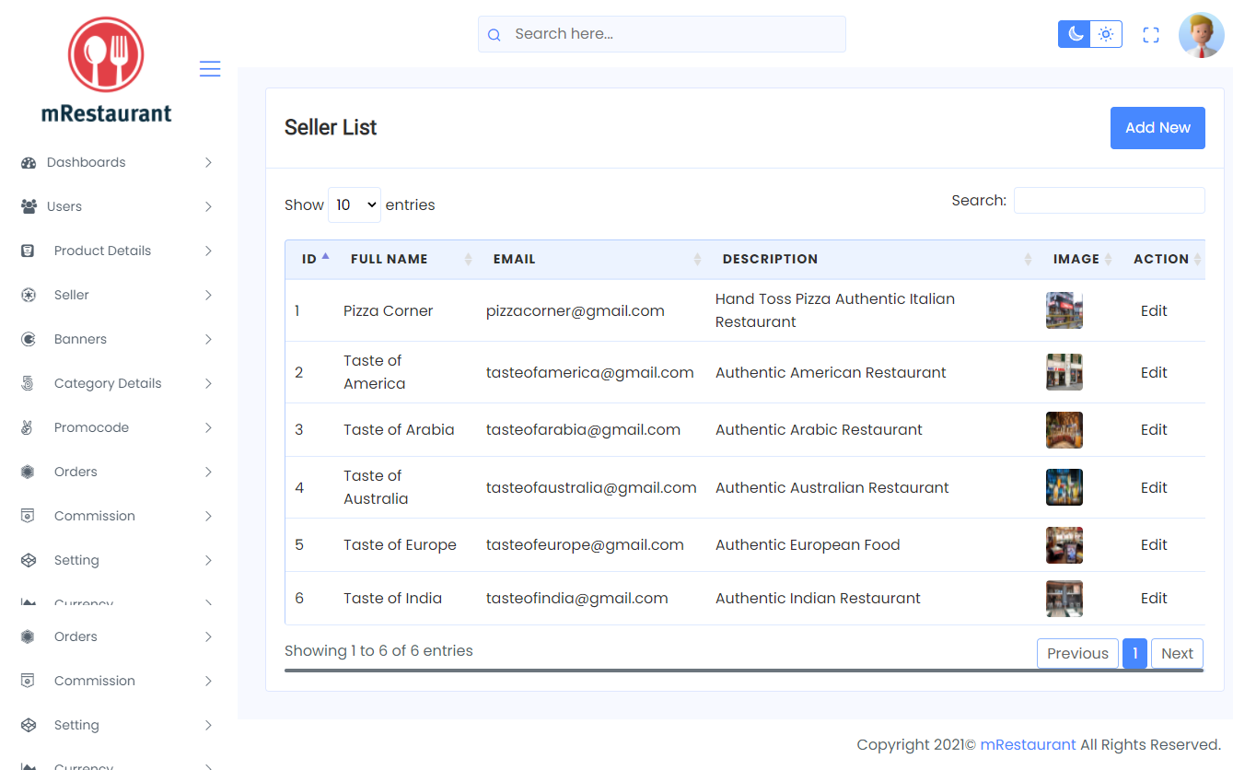Switch to light mode with sun toggle
The width and height of the screenshot is (1233, 770).
tap(1106, 34)
